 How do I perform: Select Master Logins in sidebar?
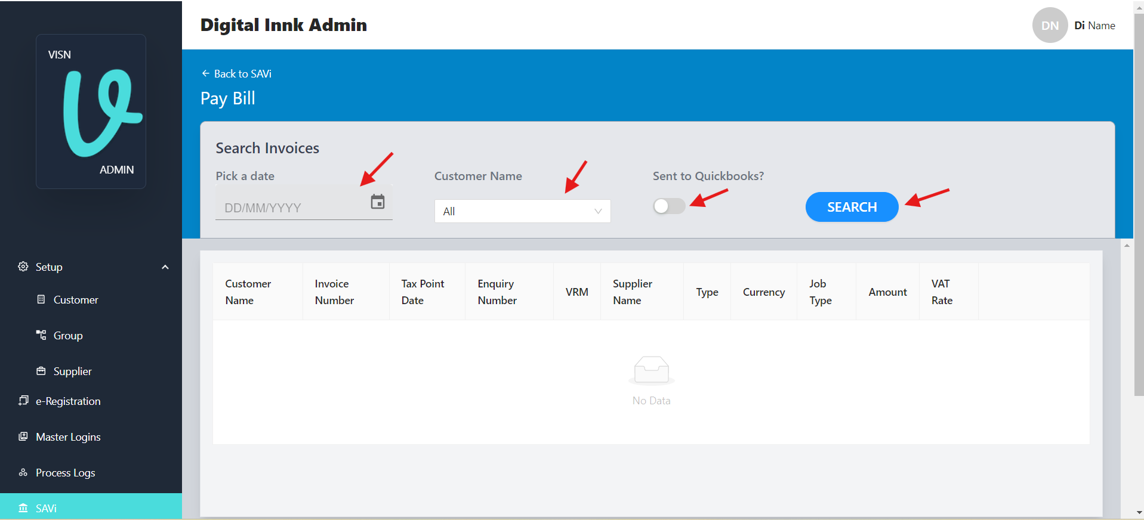pos(68,437)
